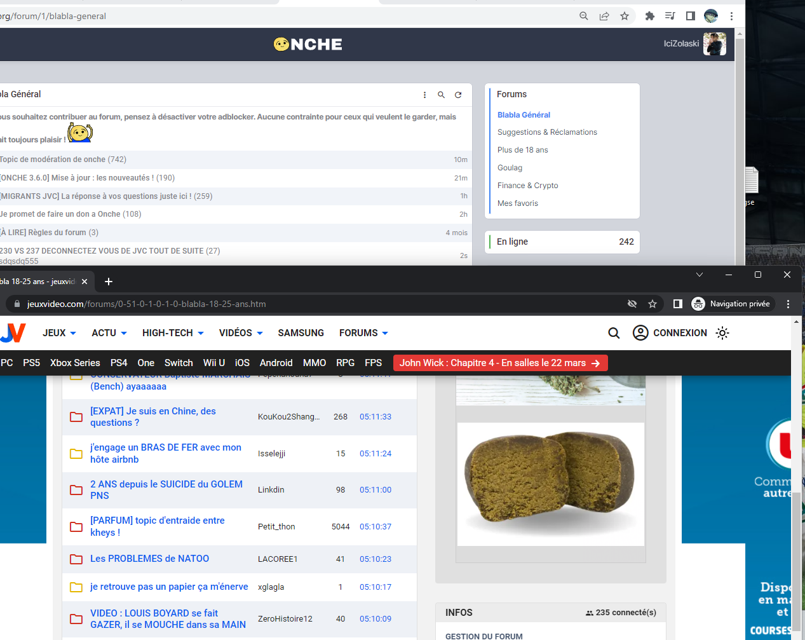The height and width of the screenshot is (640, 805).
Task: Click the red folder icon of PARFUM topic
Action: coord(76,527)
